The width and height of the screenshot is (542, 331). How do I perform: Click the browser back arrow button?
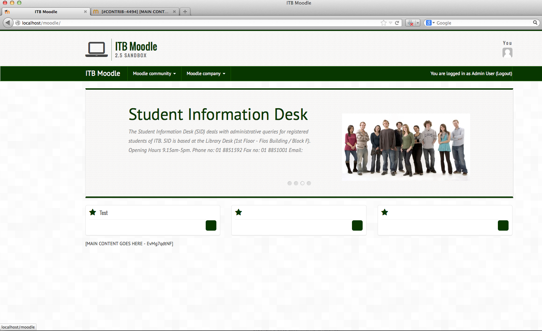pyautogui.click(x=8, y=23)
